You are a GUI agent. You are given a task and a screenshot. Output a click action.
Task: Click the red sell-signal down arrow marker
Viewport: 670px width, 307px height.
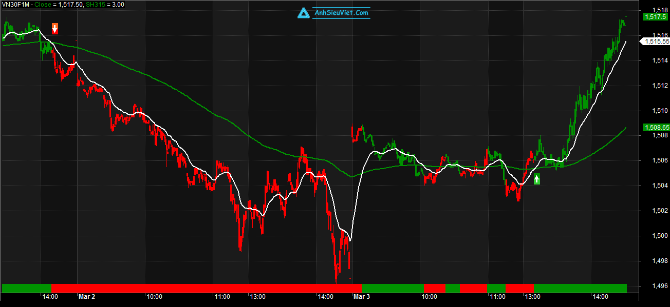pos(55,28)
